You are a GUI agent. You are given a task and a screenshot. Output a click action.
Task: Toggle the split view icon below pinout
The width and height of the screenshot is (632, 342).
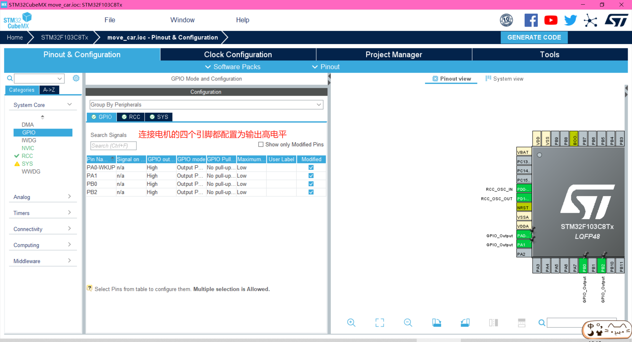tap(493, 323)
